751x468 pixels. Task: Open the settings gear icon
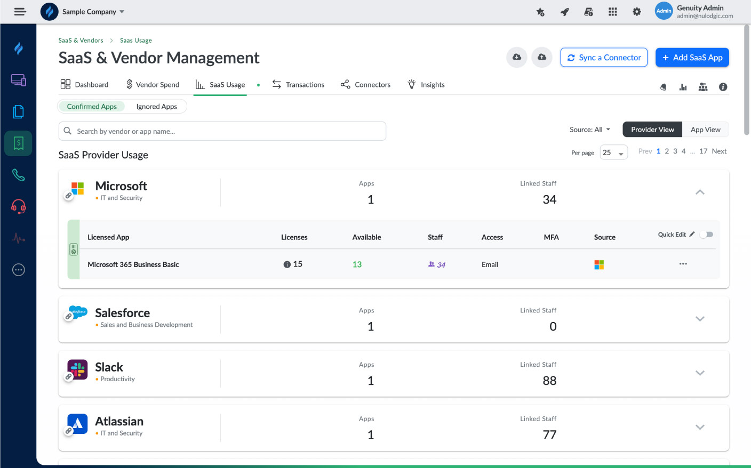pyautogui.click(x=637, y=12)
